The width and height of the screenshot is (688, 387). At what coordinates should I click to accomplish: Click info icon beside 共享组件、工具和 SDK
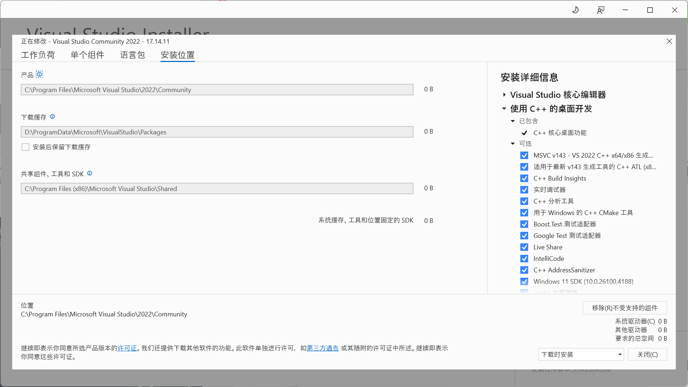coord(90,173)
